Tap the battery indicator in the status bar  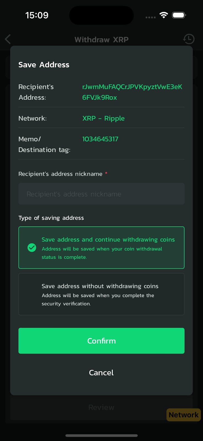(x=179, y=15)
